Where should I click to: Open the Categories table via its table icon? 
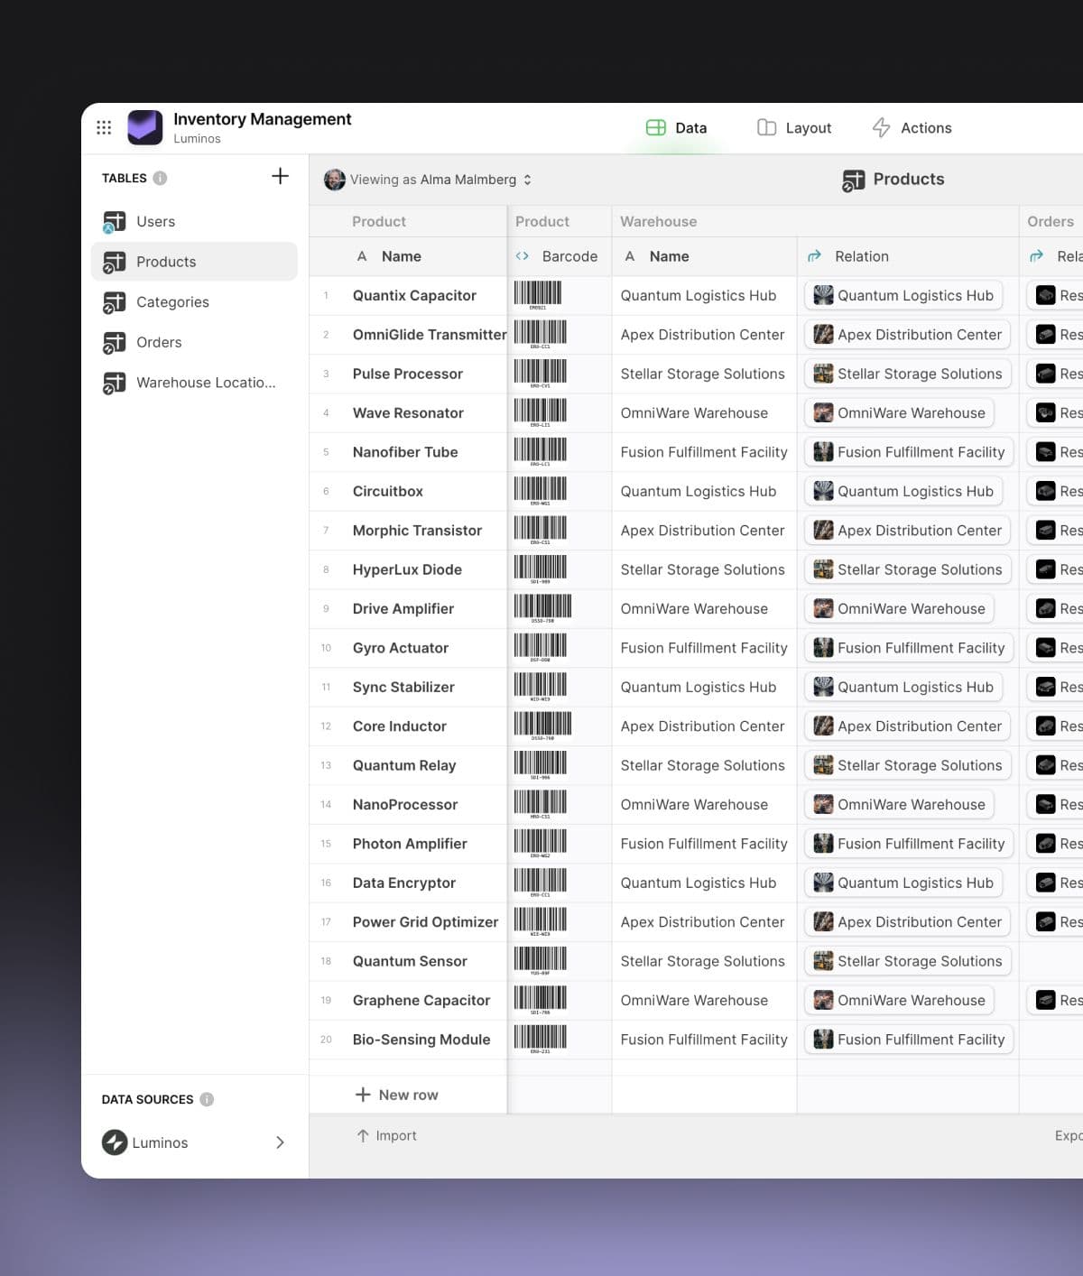pos(115,301)
